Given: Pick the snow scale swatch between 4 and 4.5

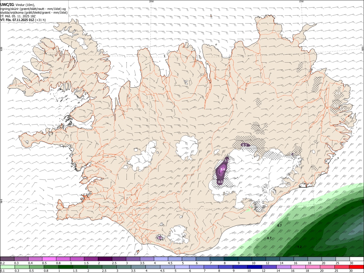Looking at the screenshot, I should tap(161, 259).
